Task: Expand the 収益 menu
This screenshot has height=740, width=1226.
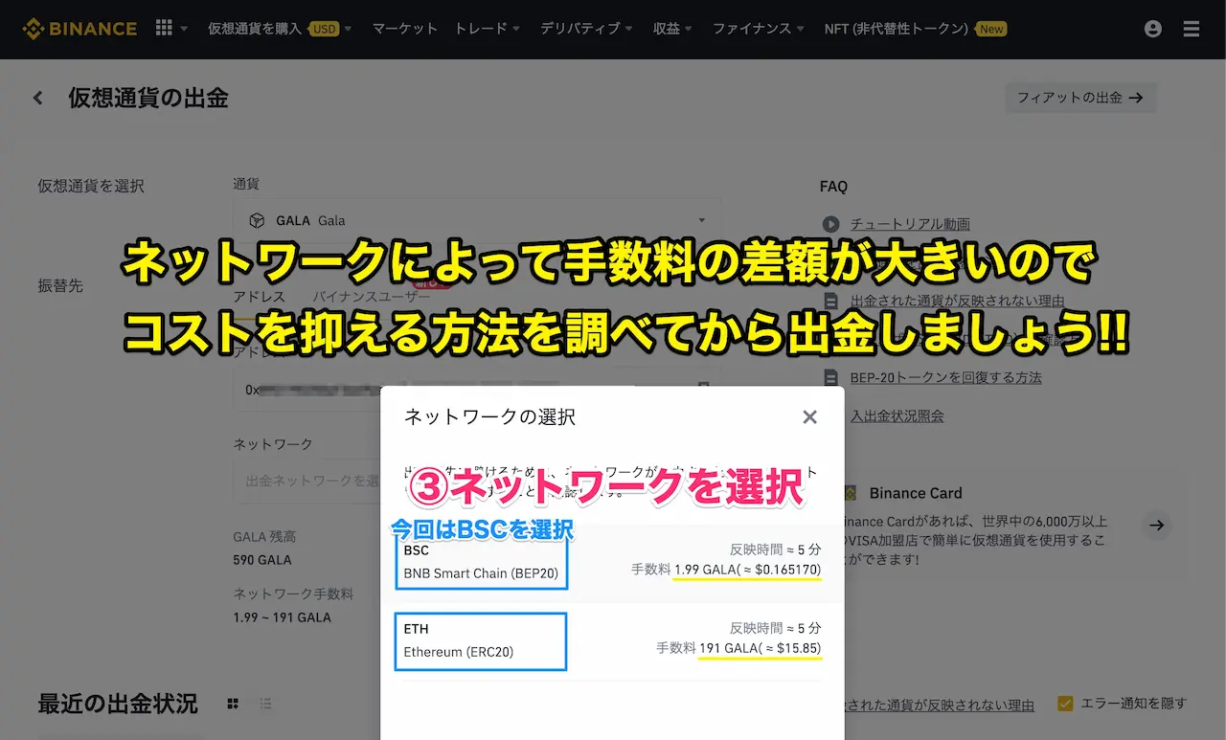Action: point(672,29)
